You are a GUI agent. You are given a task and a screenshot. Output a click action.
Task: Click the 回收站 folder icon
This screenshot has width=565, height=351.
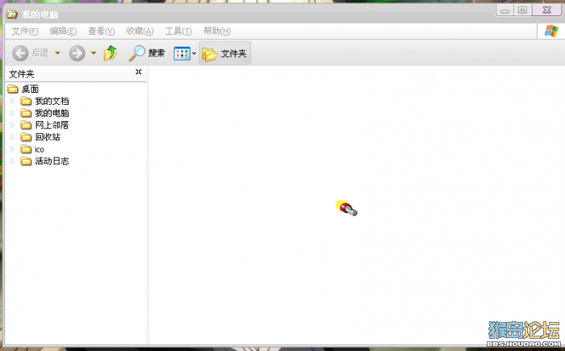26,137
